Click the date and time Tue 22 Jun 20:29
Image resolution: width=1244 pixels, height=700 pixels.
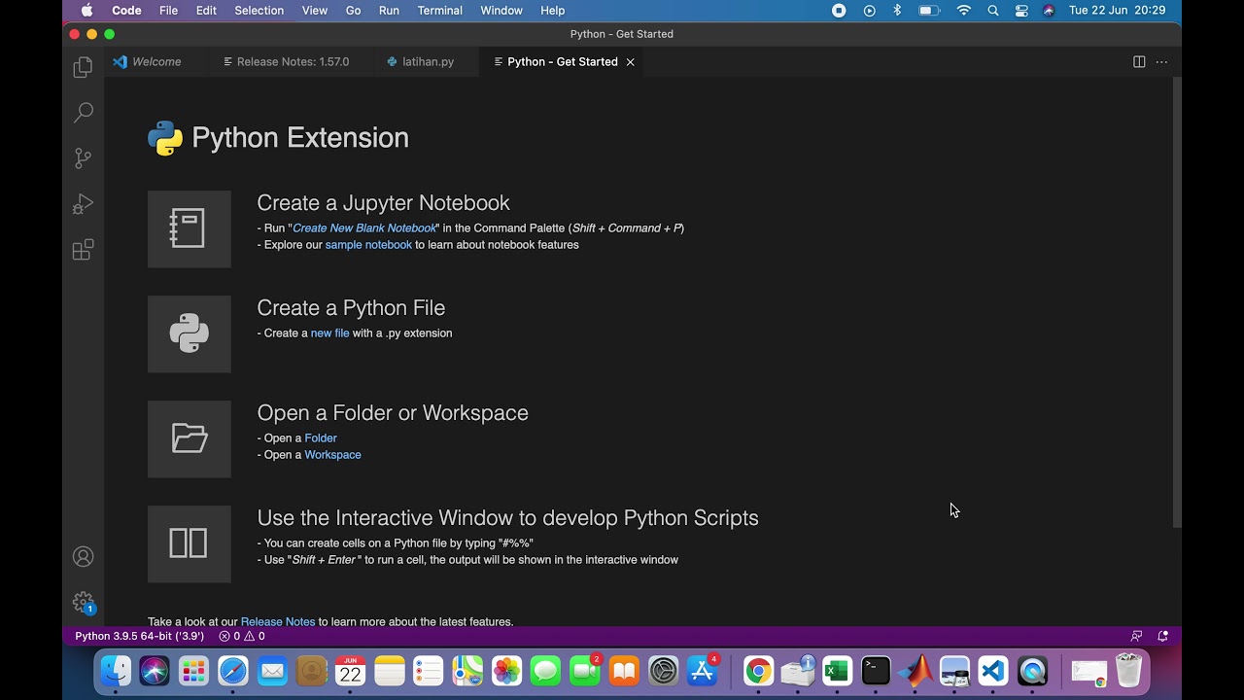pyautogui.click(x=1117, y=11)
